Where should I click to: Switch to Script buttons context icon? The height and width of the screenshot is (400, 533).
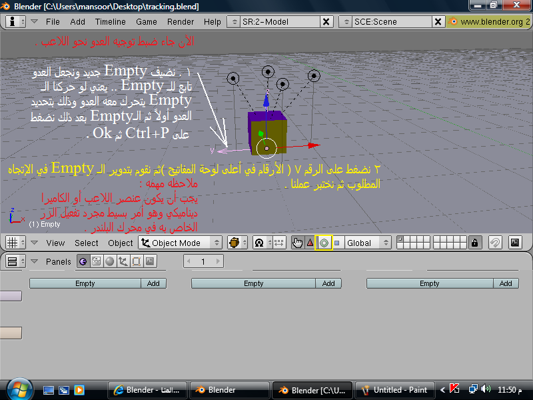[x=97, y=261]
